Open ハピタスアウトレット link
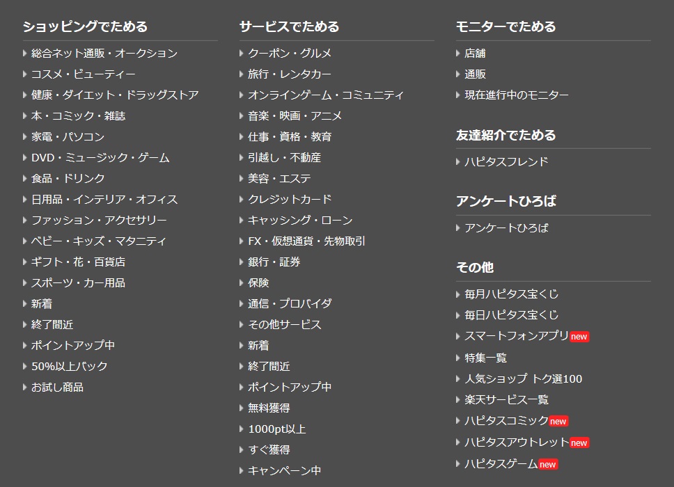 pos(517,442)
